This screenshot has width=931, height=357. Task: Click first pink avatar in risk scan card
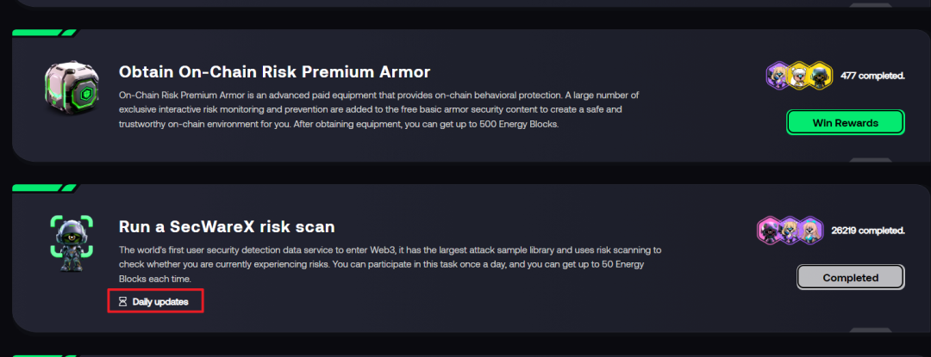769,231
